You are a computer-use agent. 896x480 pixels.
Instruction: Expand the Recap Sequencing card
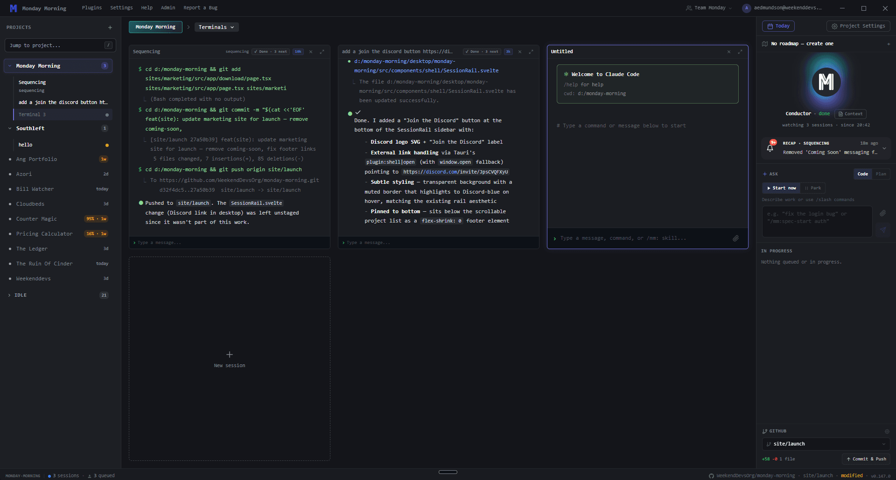pos(884,148)
